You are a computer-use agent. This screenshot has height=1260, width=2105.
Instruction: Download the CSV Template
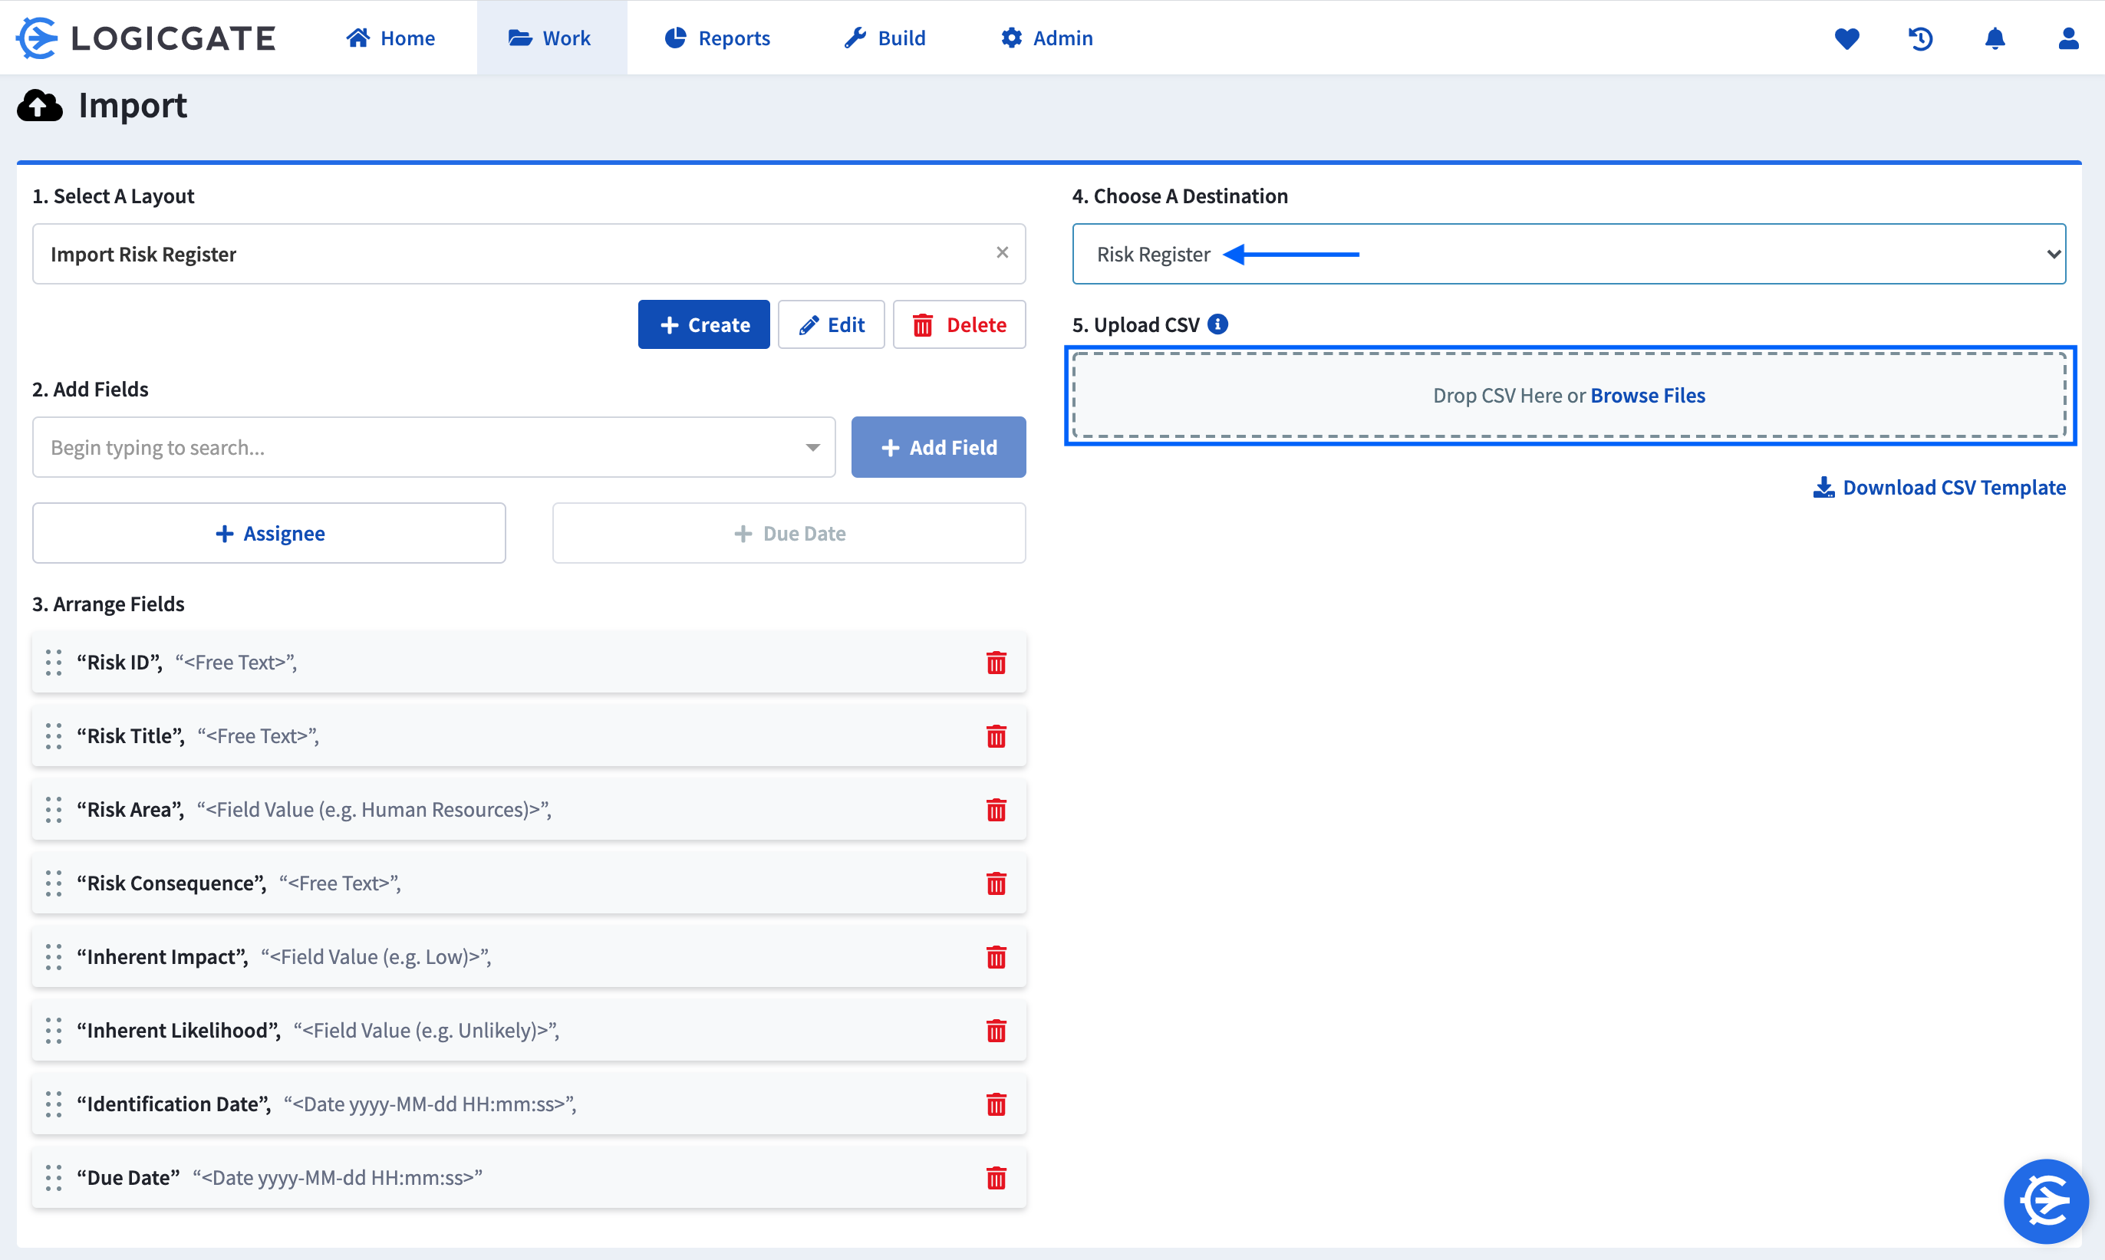1939,488
